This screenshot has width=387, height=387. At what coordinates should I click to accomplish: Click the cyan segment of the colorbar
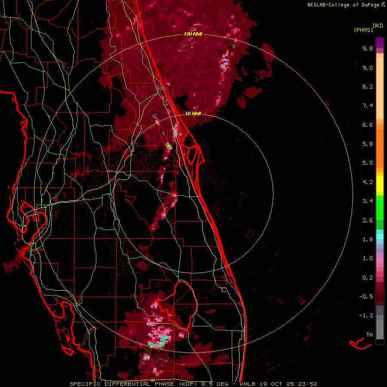point(380,236)
